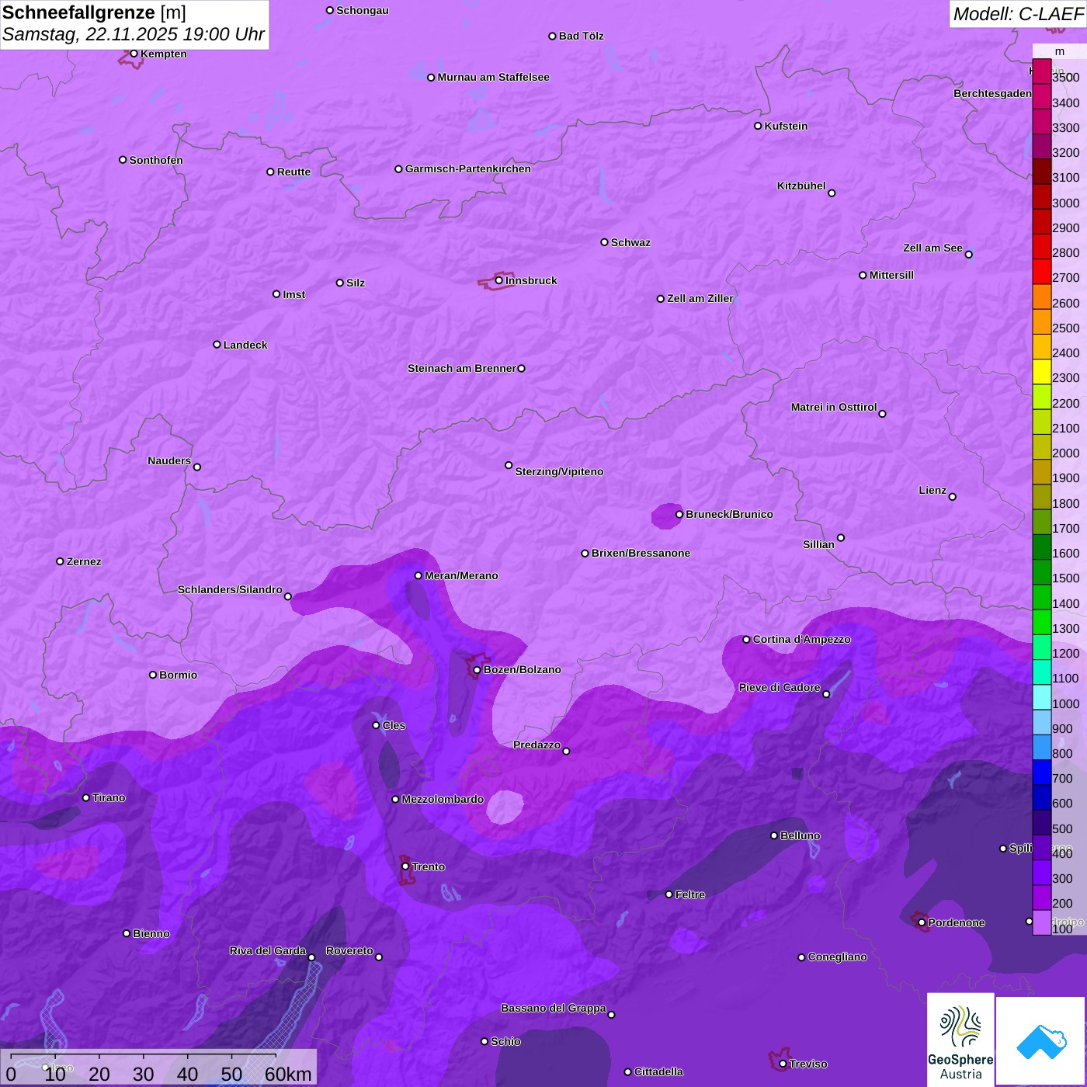Click the Mezzolombardo label
Screen dimensions: 1087x1087
(443, 799)
